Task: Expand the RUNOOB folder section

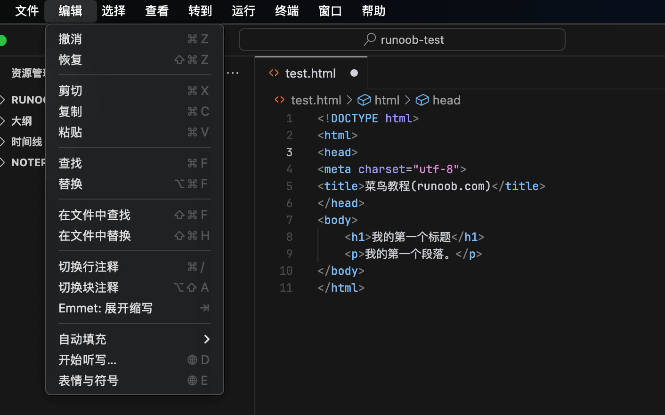Action: pos(3,100)
